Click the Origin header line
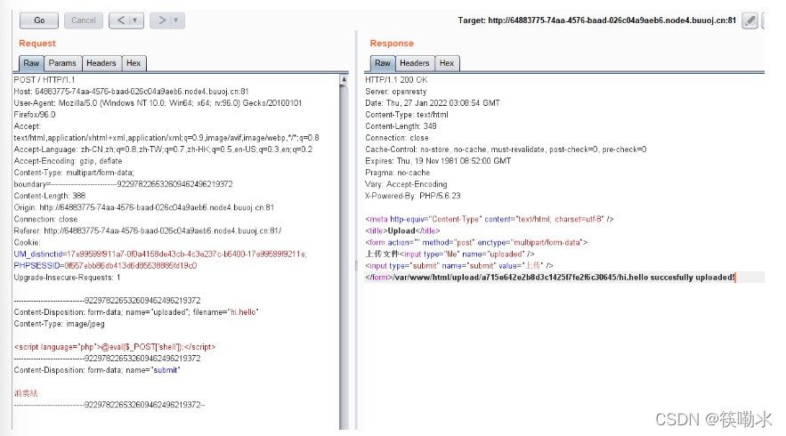 [144, 207]
